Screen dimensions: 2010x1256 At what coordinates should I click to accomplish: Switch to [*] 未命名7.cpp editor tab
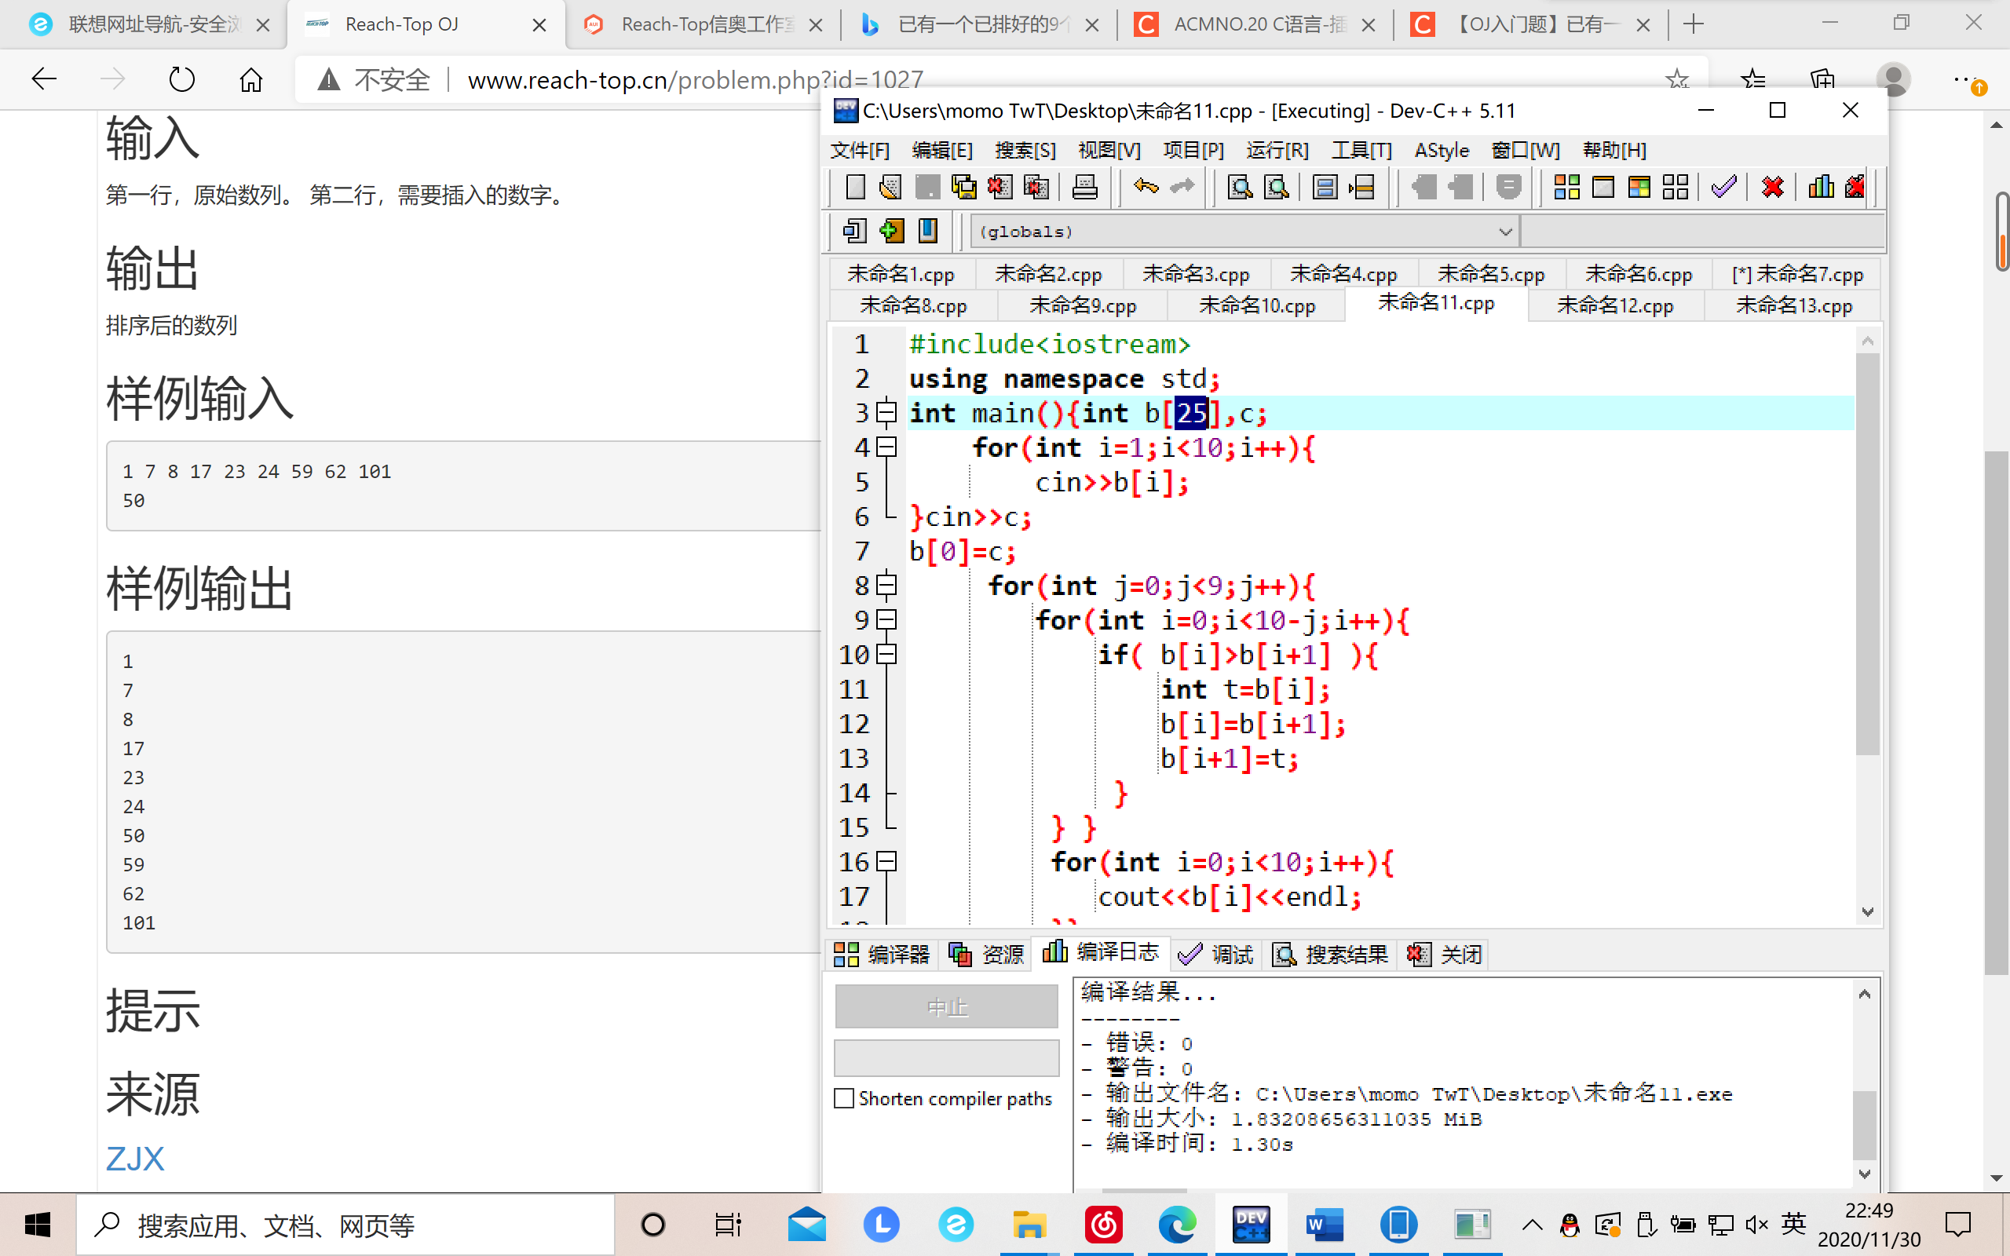click(1797, 274)
